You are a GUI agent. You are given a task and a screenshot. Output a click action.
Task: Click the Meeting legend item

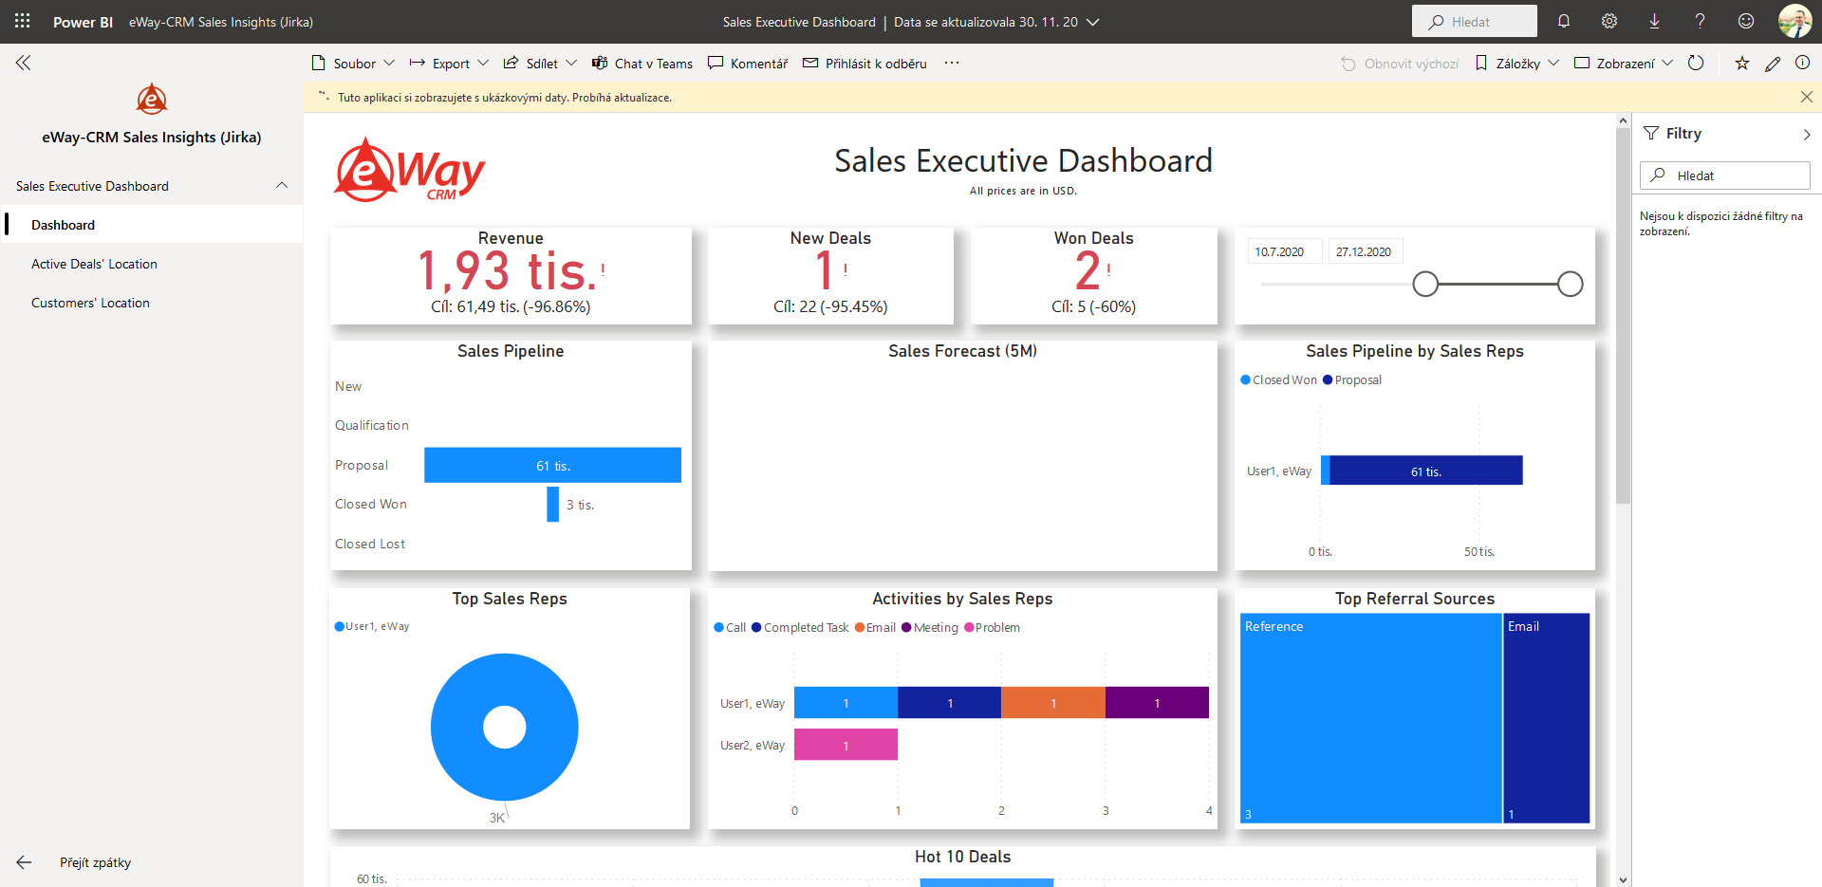(x=930, y=627)
